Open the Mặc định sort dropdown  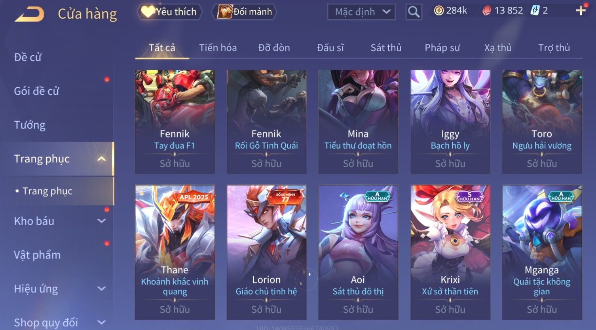(x=361, y=12)
